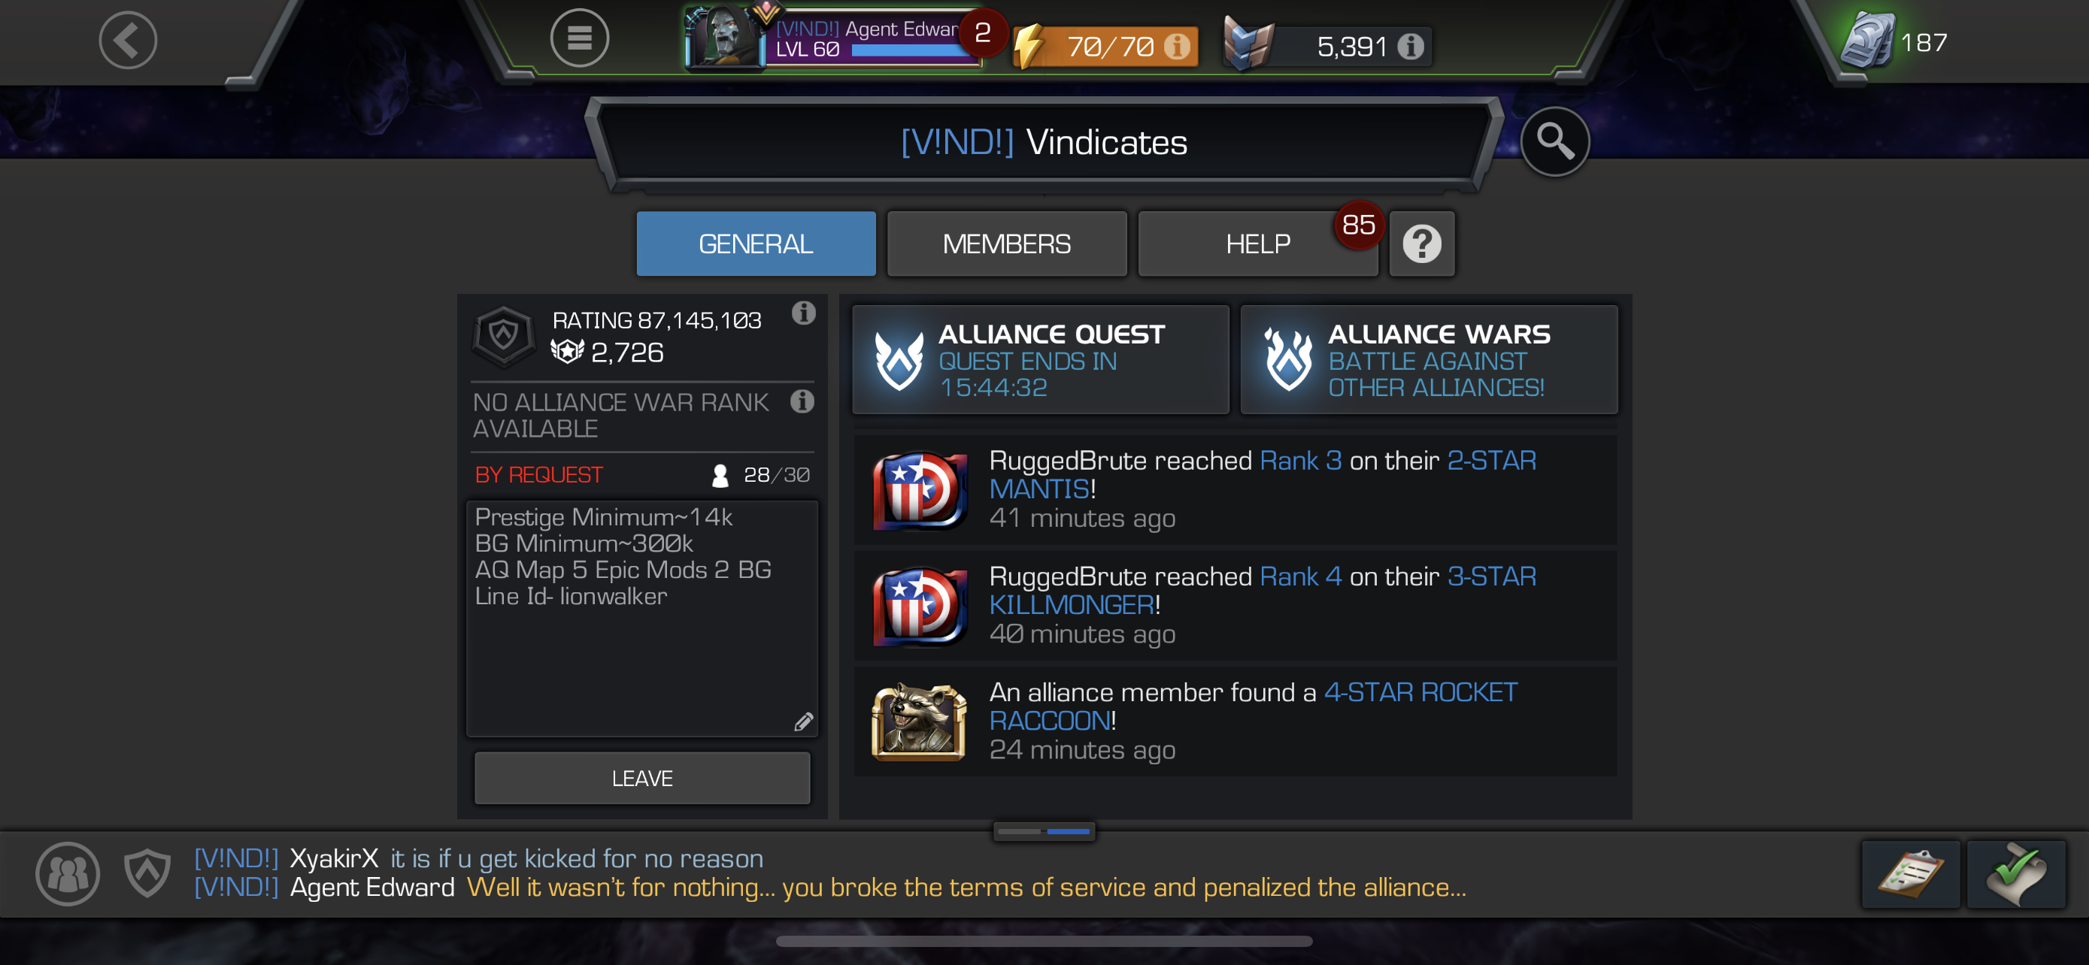Open the Alliance Quest panel
The height and width of the screenshot is (965, 2089).
(1041, 360)
